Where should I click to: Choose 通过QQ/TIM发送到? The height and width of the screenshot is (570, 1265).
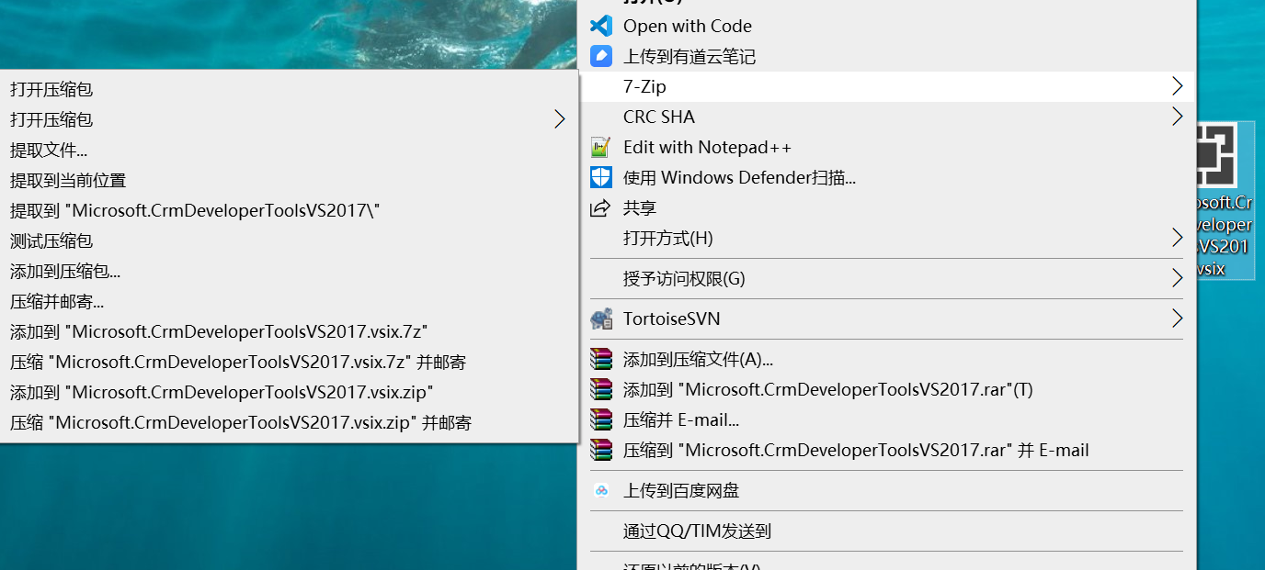pyautogui.click(x=887, y=531)
